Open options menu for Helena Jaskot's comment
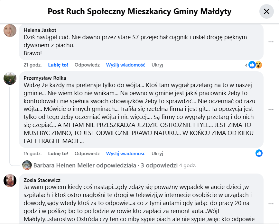This screenshot has width=279, height=224. (x=271, y=42)
